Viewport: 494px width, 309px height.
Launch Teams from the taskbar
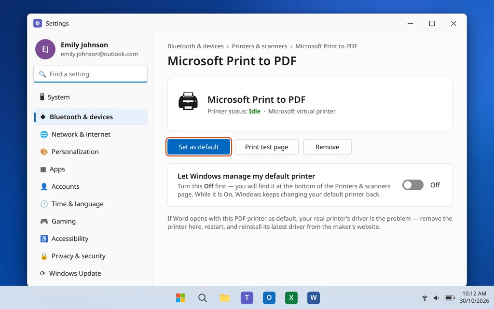coord(247,297)
